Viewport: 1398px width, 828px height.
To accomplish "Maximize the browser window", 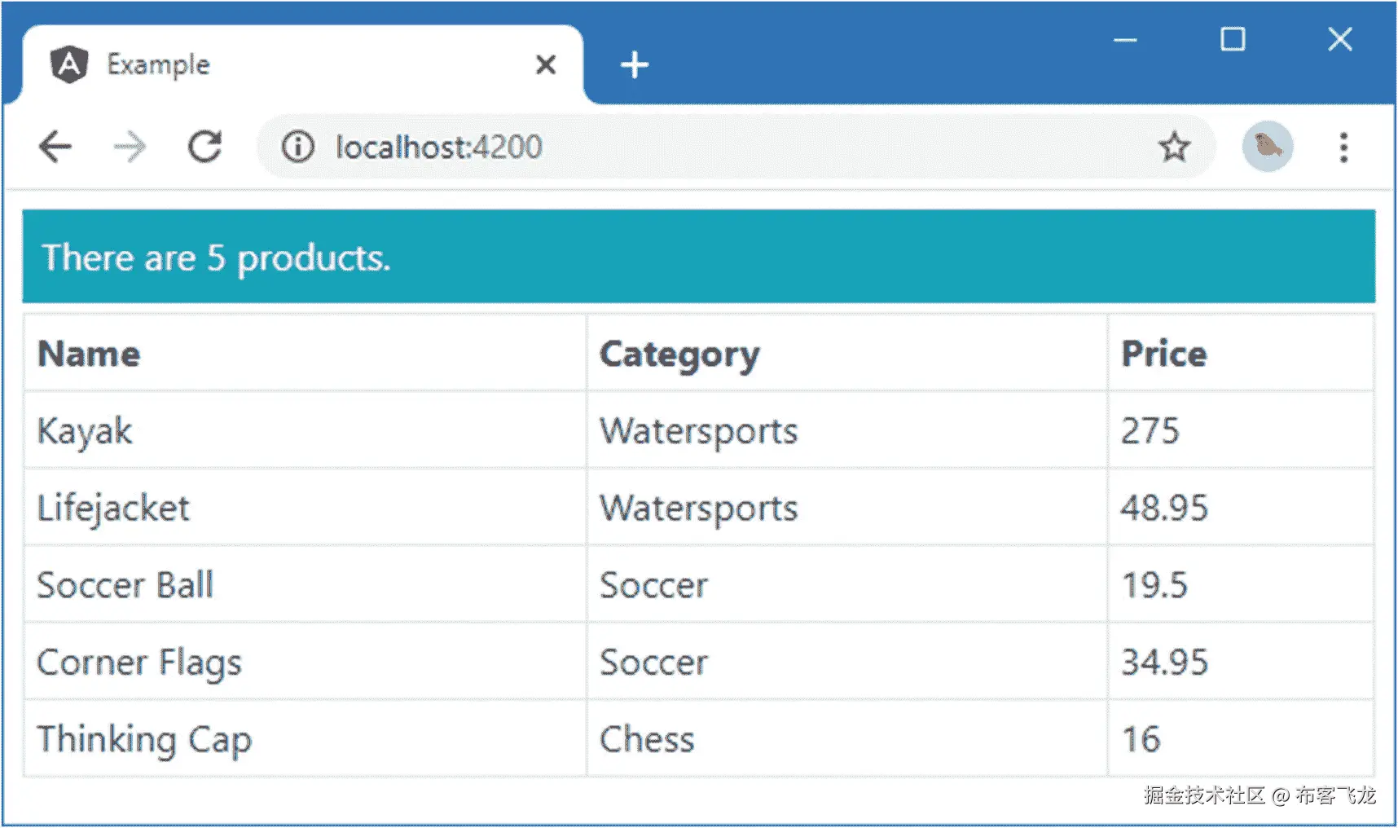I will pos(1232,39).
